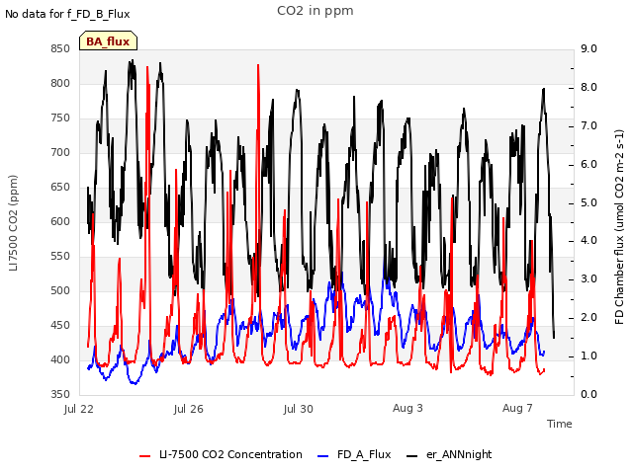Click the 750 left axis tick label
633x474 pixels.
click(x=60, y=118)
